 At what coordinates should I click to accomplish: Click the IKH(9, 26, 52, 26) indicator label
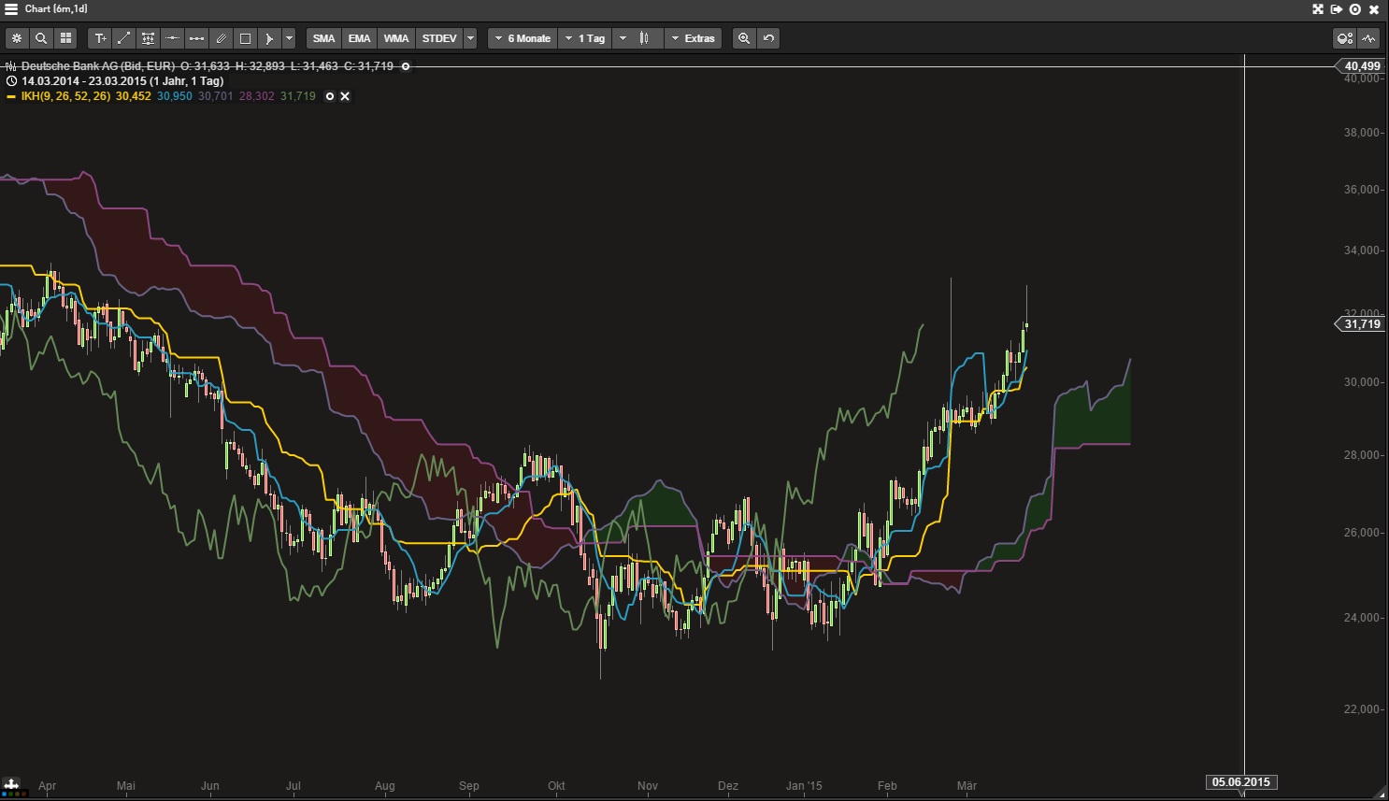(x=65, y=96)
